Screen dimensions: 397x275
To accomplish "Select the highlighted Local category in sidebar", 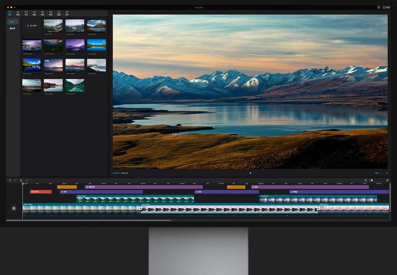I will [12, 22].
